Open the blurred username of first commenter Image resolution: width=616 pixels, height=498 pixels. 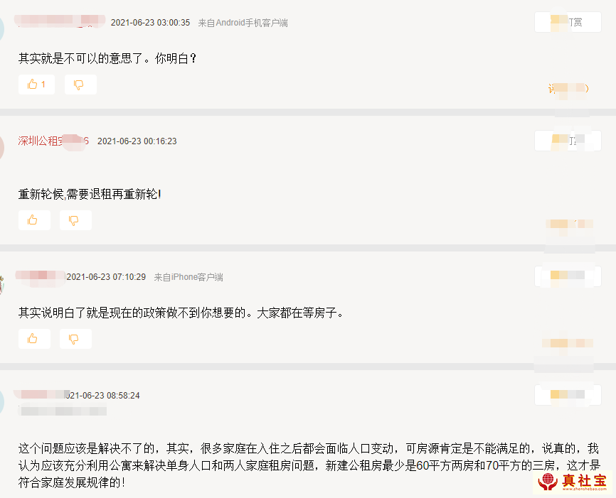60,21
